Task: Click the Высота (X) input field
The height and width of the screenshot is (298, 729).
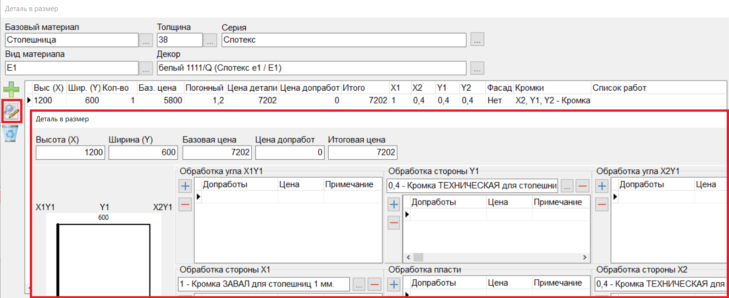Action: (x=70, y=152)
